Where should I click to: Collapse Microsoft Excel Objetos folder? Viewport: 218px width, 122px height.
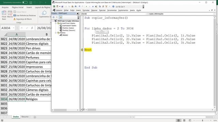tap(56, 23)
